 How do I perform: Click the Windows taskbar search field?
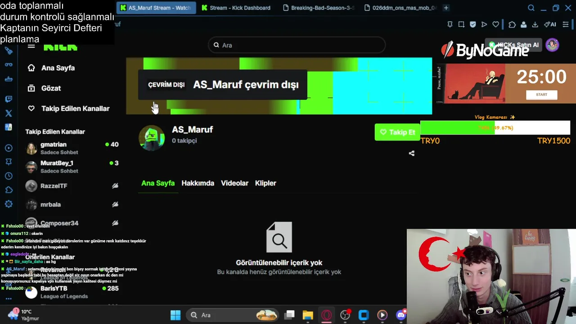point(233,315)
